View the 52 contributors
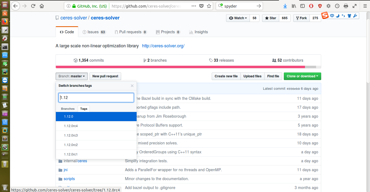This screenshot has height=192, width=370. tap(288, 60)
